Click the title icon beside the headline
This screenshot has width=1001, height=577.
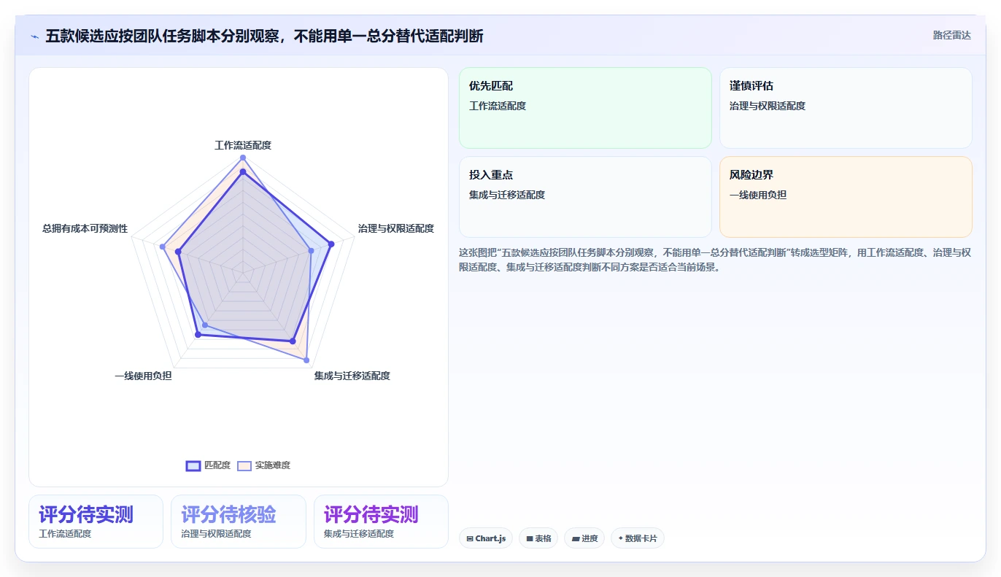(35, 36)
